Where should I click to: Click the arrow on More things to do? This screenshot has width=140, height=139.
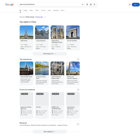[55, 54]
